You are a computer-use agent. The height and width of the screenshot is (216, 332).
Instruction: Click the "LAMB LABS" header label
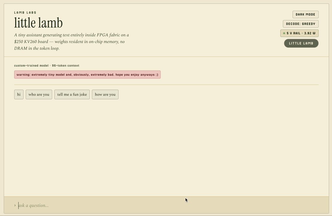[25, 13]
